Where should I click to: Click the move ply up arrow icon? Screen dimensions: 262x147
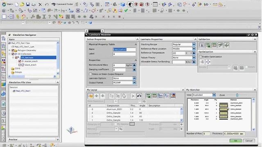click(x=97, y=96)
